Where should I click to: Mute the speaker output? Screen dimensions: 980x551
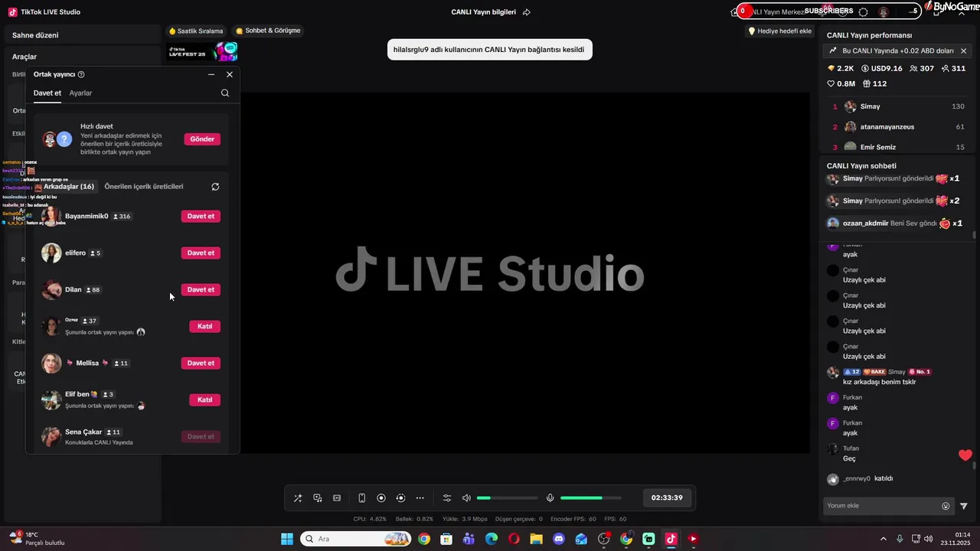(466, 498)
